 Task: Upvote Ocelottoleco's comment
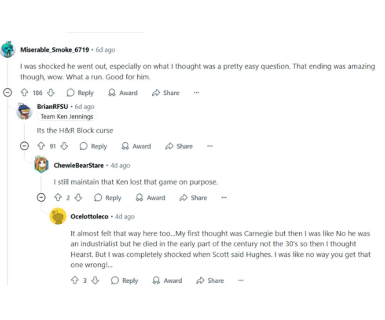(x=74, y=281)
